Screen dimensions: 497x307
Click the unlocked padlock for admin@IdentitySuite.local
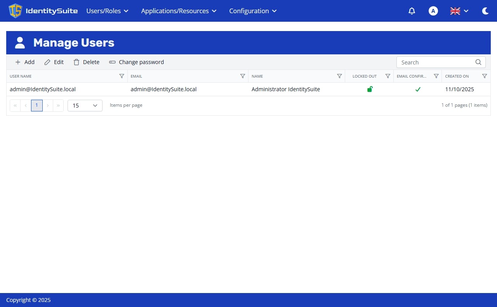pyautogui.click(x=370, y=89)
